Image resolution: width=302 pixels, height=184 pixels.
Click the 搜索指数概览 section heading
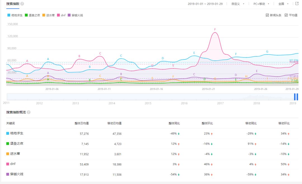point(16,112)
